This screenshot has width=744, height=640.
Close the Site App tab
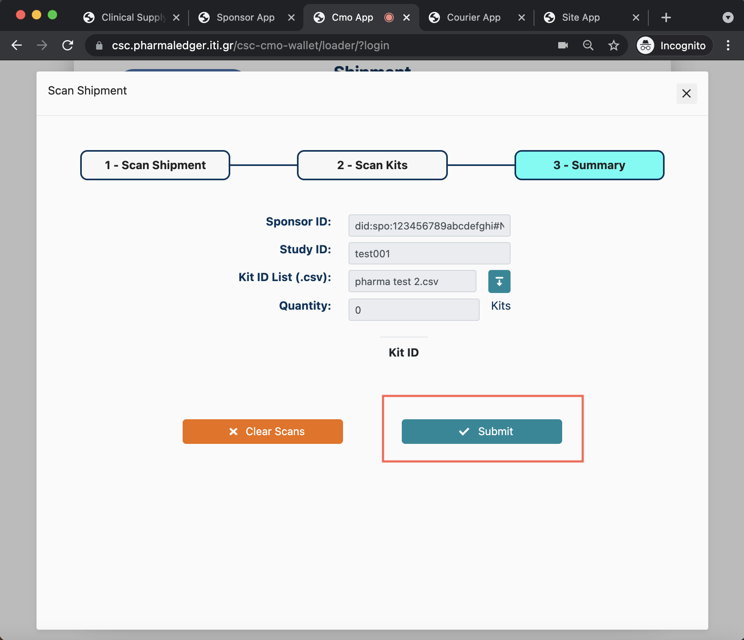636,17
